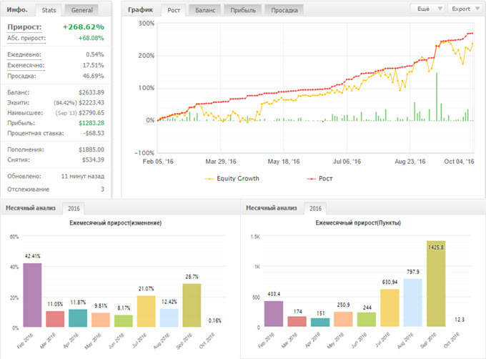The width and height of the screenshot is (486, 359).
Task: Click the 12.3 Oct 2016 pips label
Action: point(460,320)
